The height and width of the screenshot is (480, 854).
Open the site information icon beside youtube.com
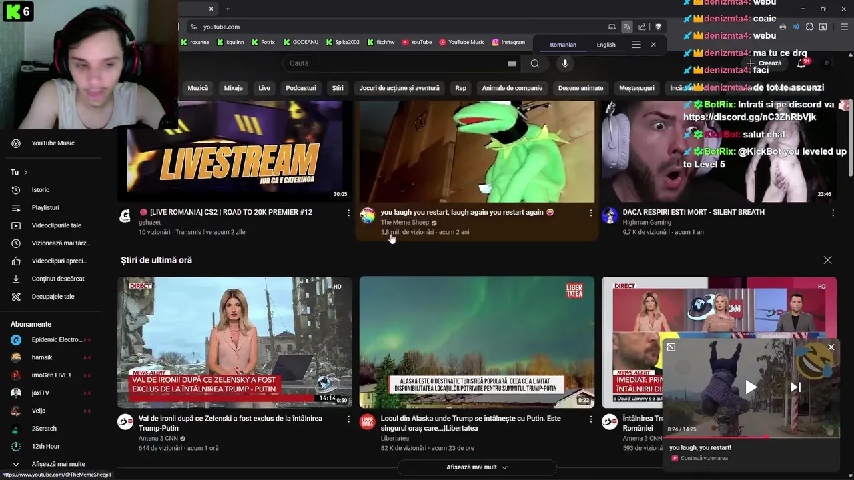pyautogui.click(x=193, y=27)
